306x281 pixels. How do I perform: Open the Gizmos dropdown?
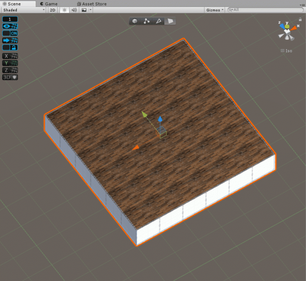(214, 10)
